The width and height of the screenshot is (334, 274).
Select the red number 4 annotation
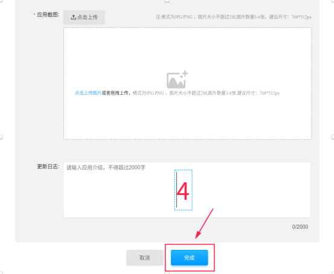[183, 191]
